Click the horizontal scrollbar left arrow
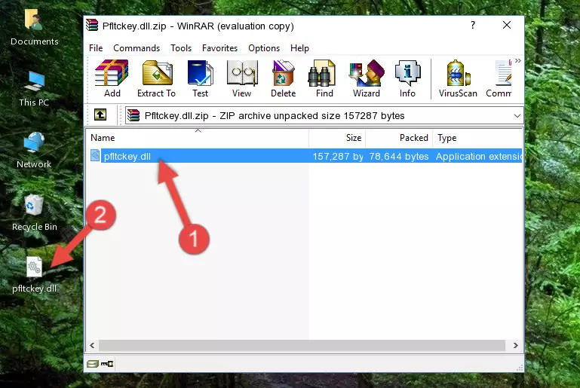The image size is (580, 388). coord(93,346)
